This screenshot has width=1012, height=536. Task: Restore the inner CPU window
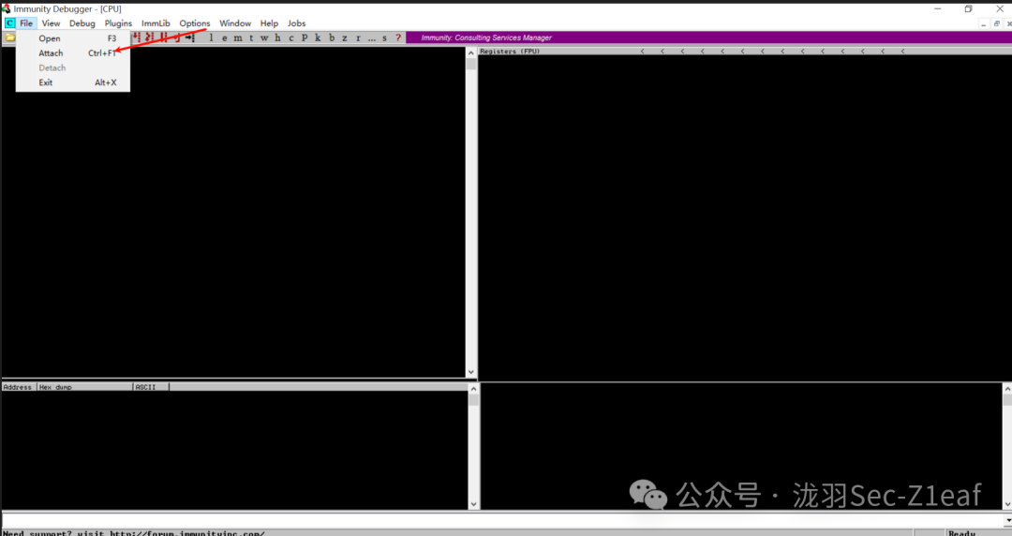pos(996,23)
